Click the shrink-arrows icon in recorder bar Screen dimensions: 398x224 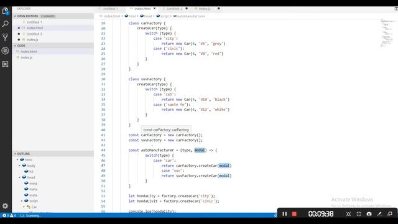pos(359,214)
